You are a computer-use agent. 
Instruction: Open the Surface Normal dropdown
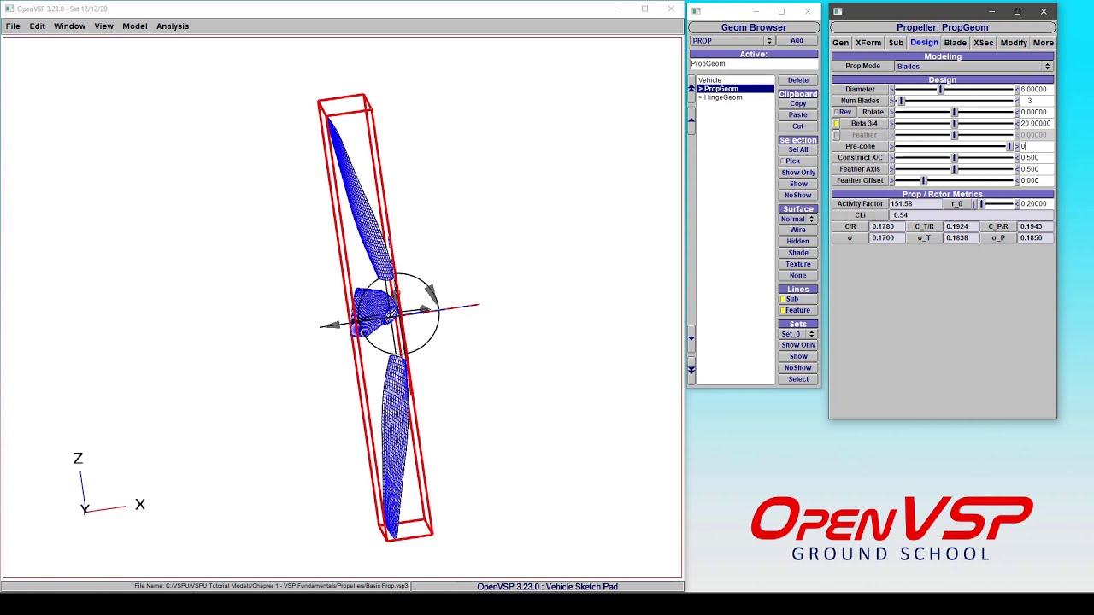tap(797, 219)
